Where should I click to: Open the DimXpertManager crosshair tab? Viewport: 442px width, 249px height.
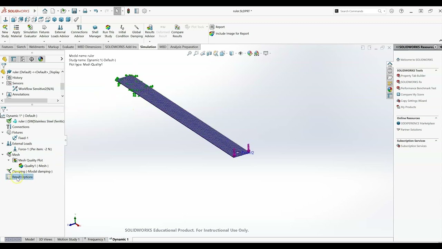pos(31,59)
